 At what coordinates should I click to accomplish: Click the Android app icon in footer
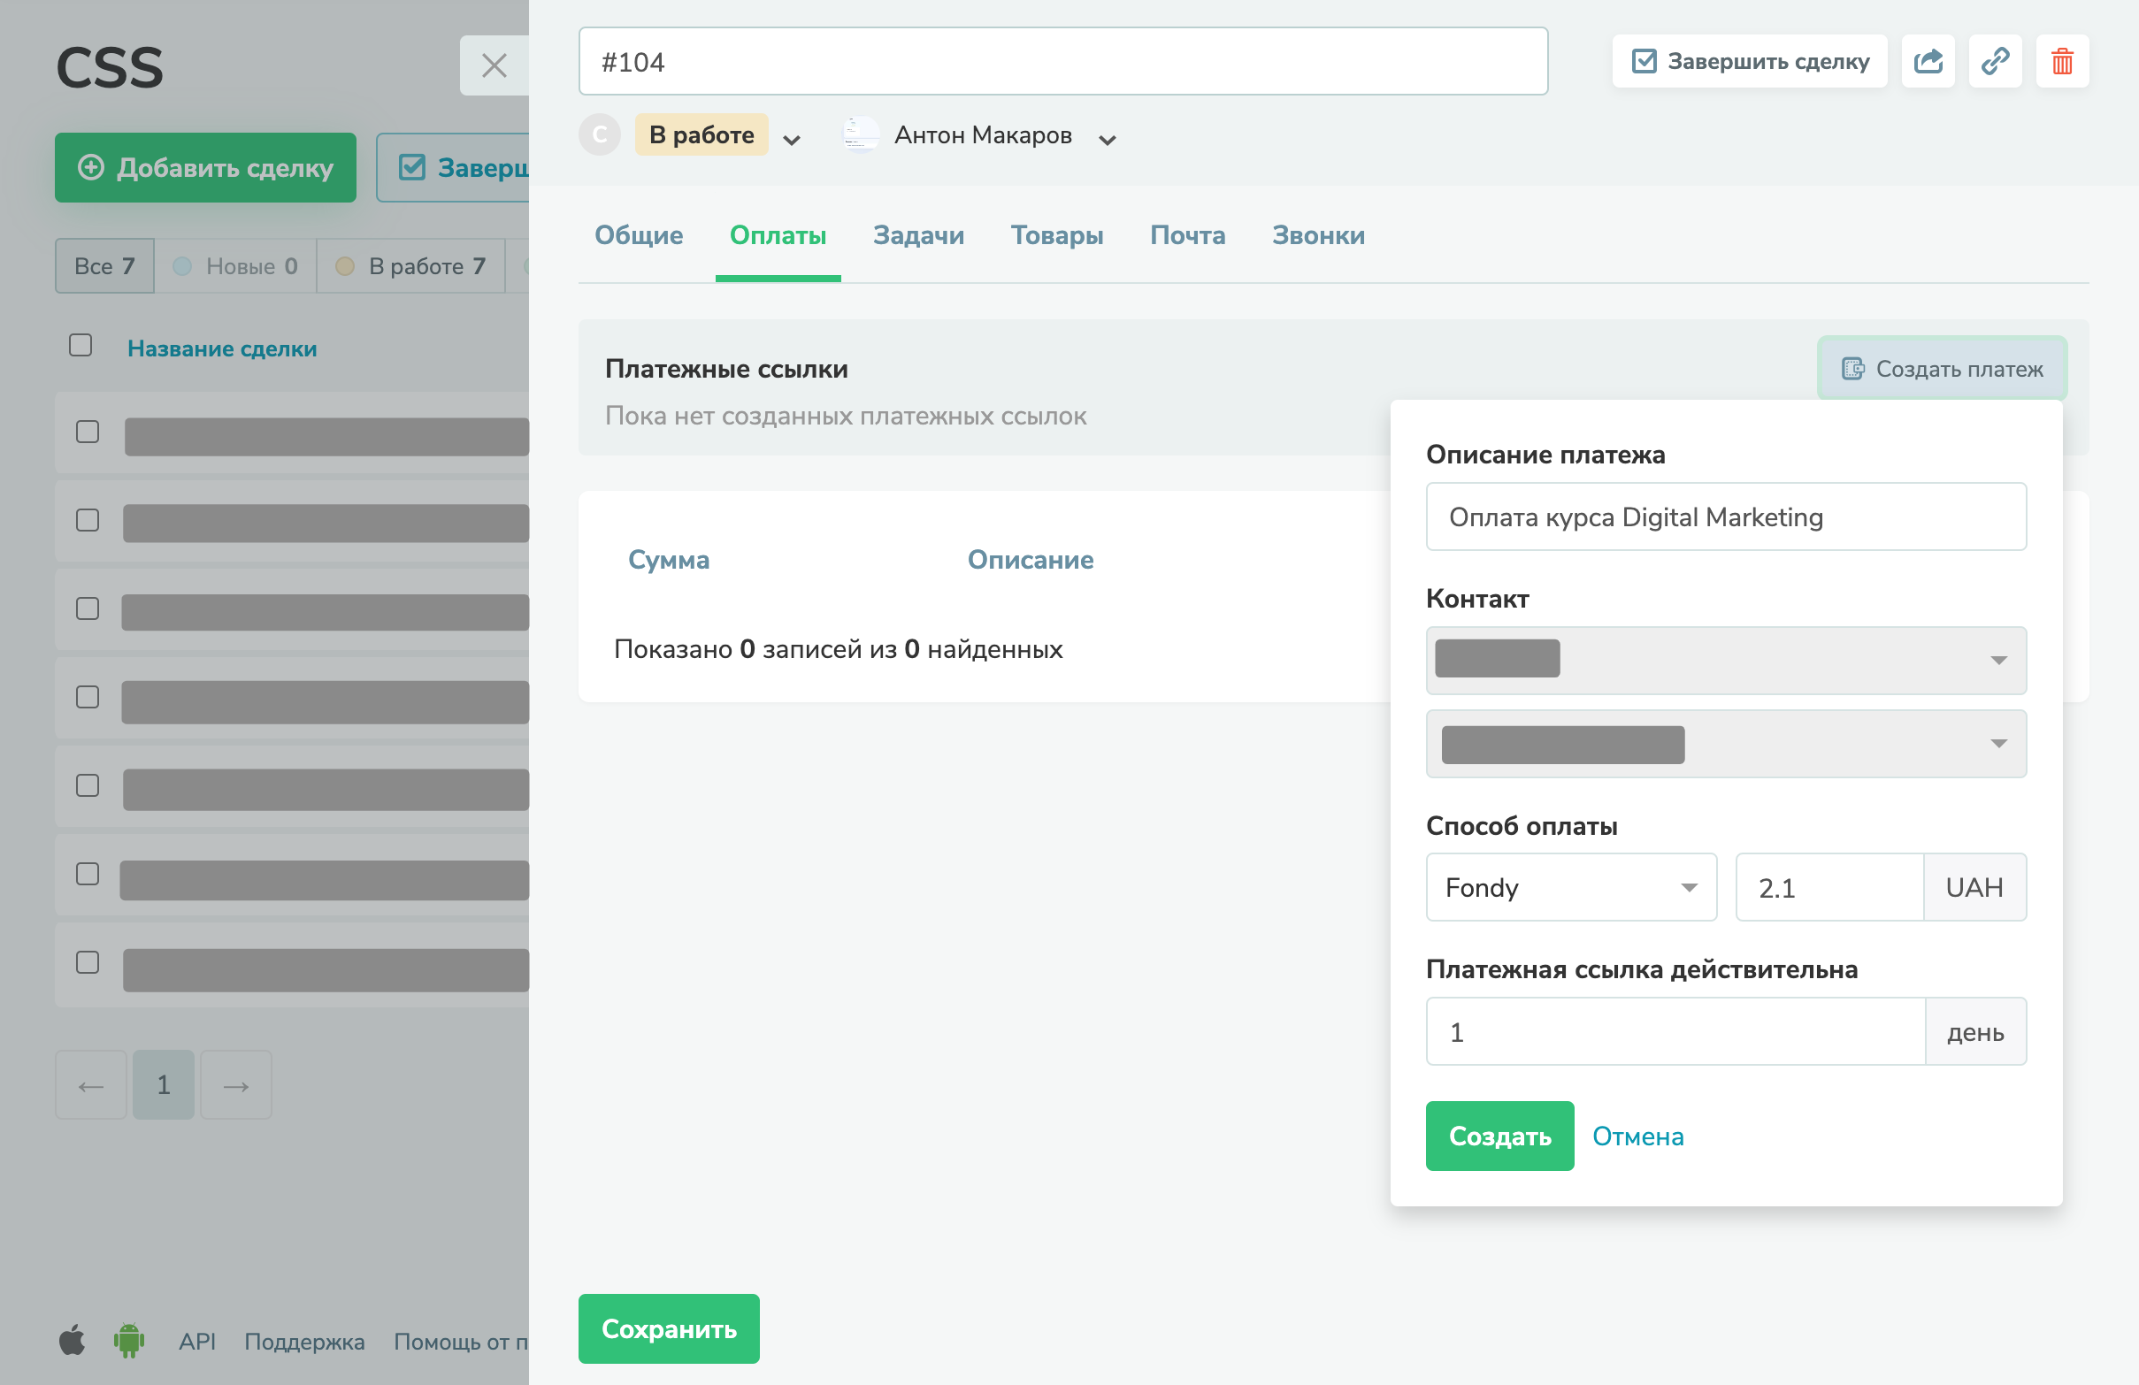[129, 1340]
